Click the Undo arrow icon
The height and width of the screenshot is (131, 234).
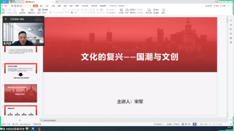[24, 6]
